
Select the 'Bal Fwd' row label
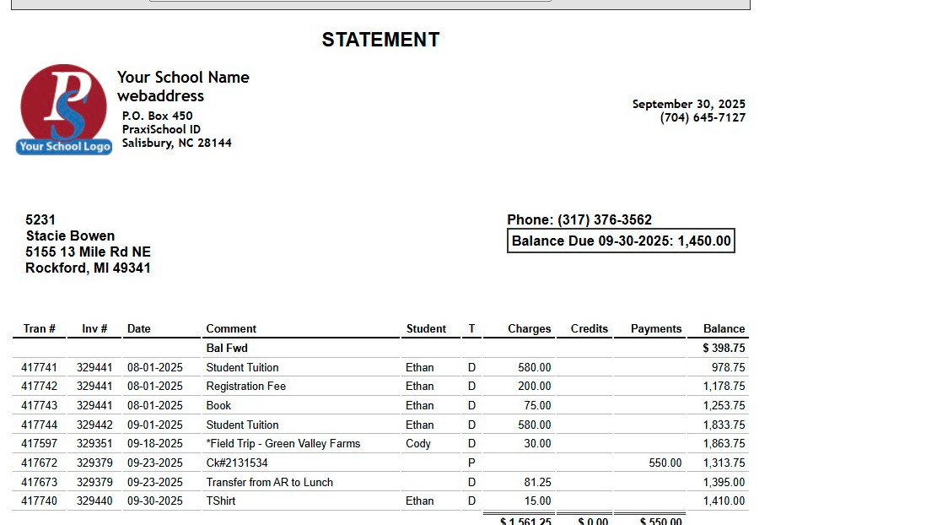227,348
